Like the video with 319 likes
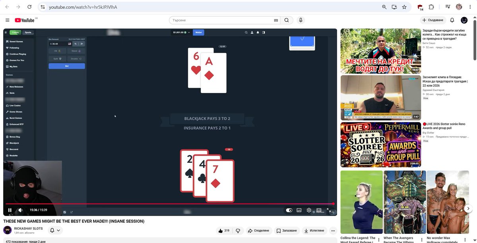The width and height of the screenshot is (477, 243). [224, 230]
